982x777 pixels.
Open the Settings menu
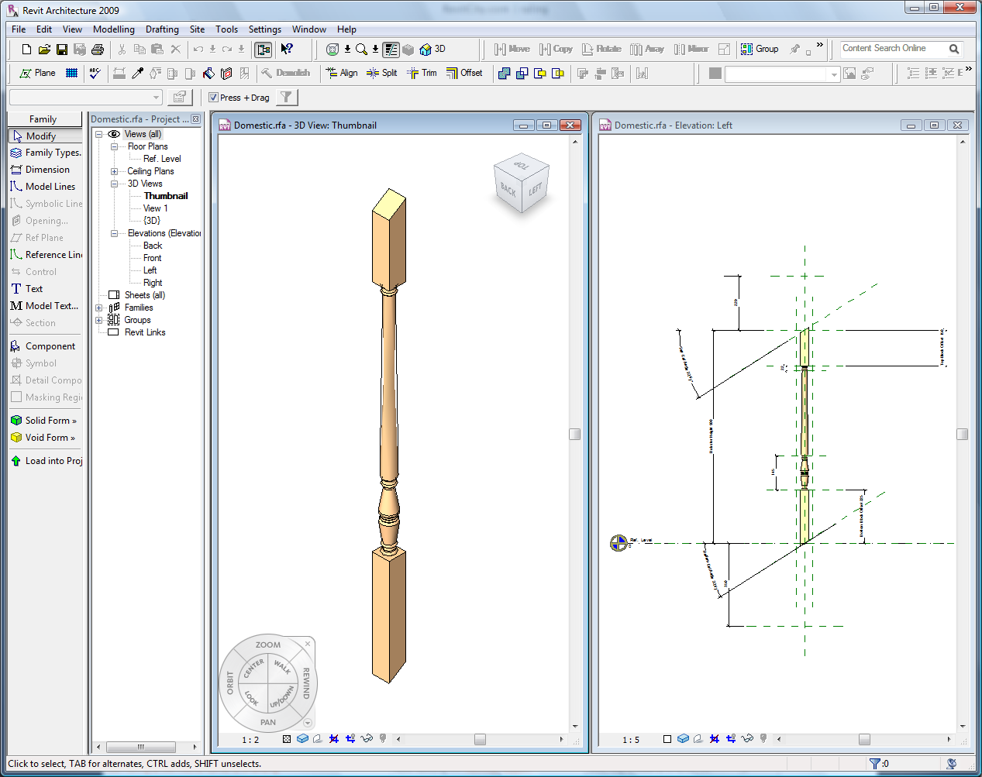(x=264, y=29)
